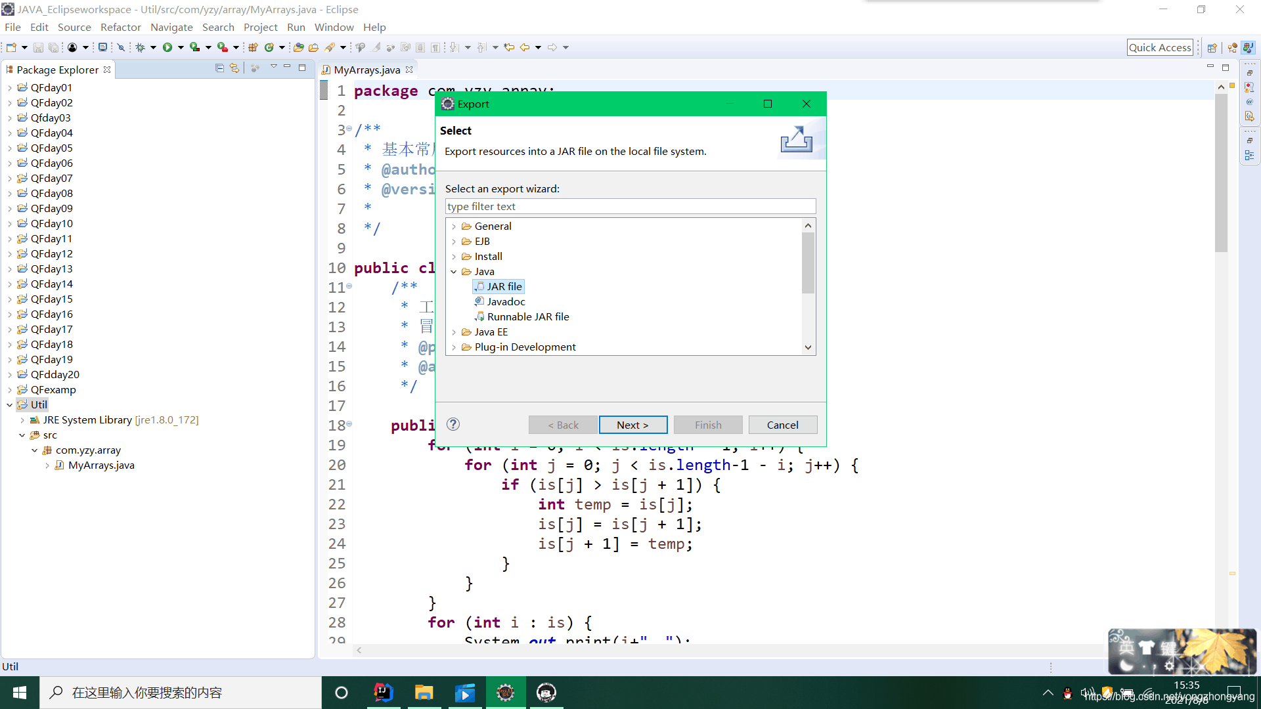Click the Open Type icon

(298, 47)
